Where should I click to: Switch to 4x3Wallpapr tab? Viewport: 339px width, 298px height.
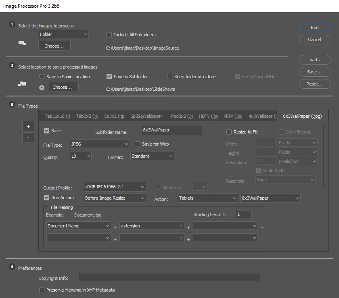(262, 116)
